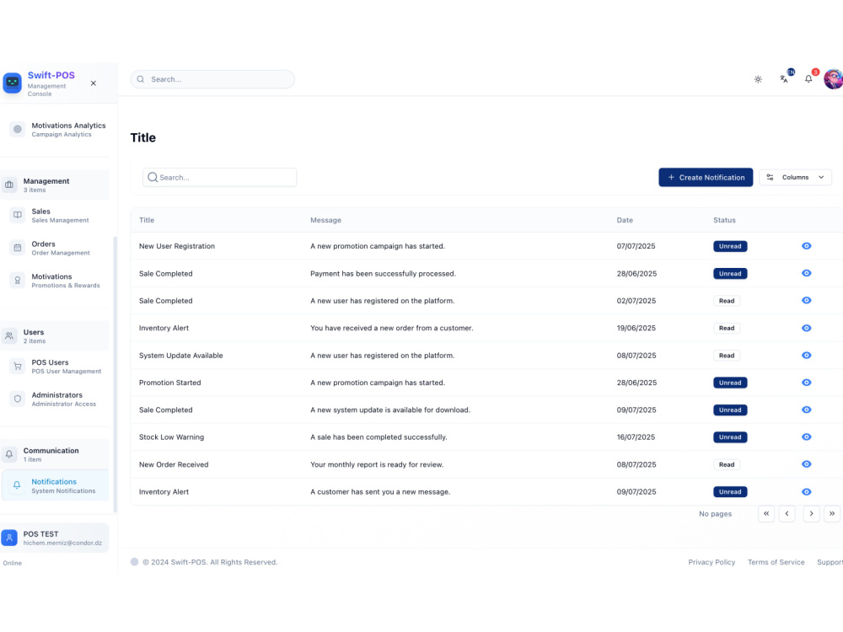The image size is (843, 632).
Task: Click the Create Notification button
Action: [706, 177]
